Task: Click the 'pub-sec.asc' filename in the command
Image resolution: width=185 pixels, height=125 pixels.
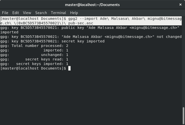Action: 81,23
